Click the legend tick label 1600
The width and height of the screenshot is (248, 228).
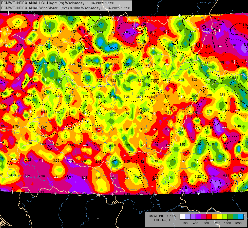(227, 223)
